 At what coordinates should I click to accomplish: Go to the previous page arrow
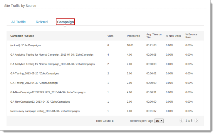(182, 121)
